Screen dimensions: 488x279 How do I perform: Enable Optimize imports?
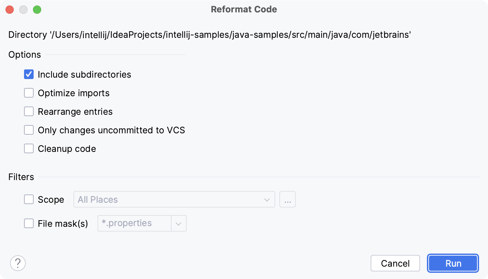click(29, 93)
